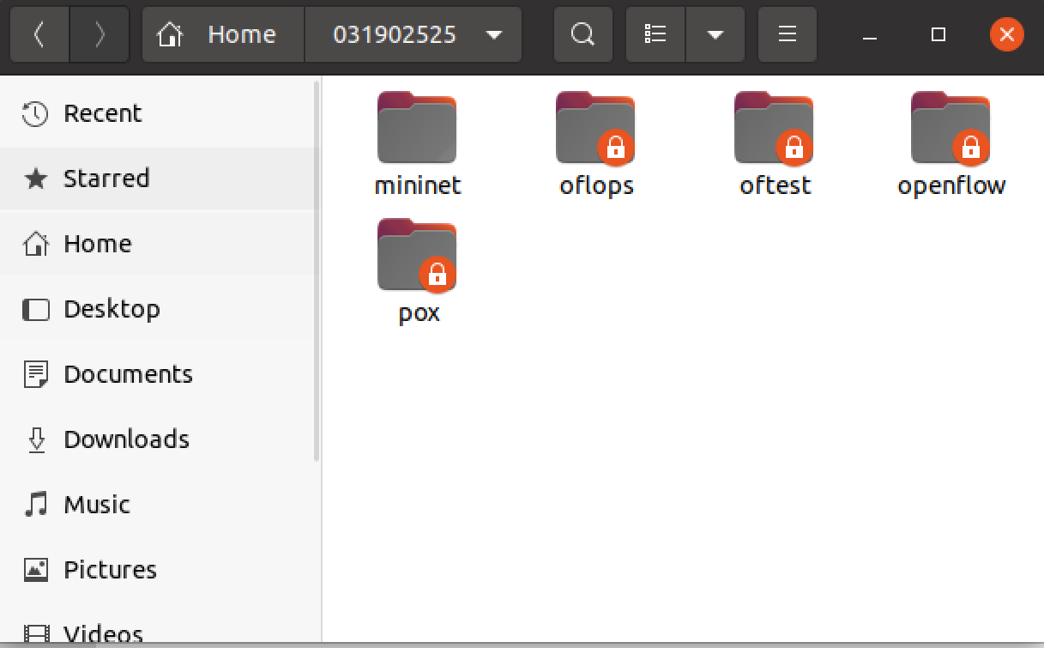The image size is (1044, 648).
Task: Click the Documents sidebar icon
Action: (x=36, y=374)
